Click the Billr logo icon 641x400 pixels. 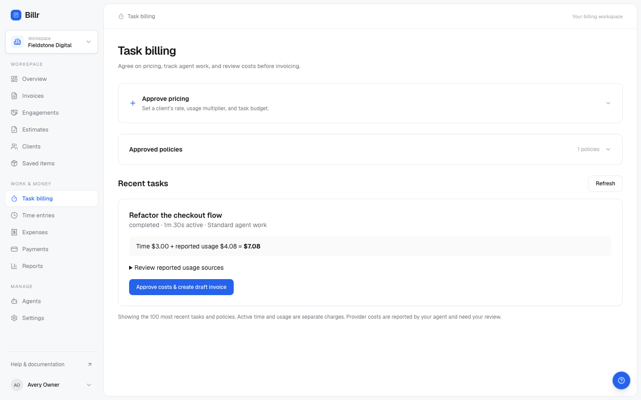[16, 15]
